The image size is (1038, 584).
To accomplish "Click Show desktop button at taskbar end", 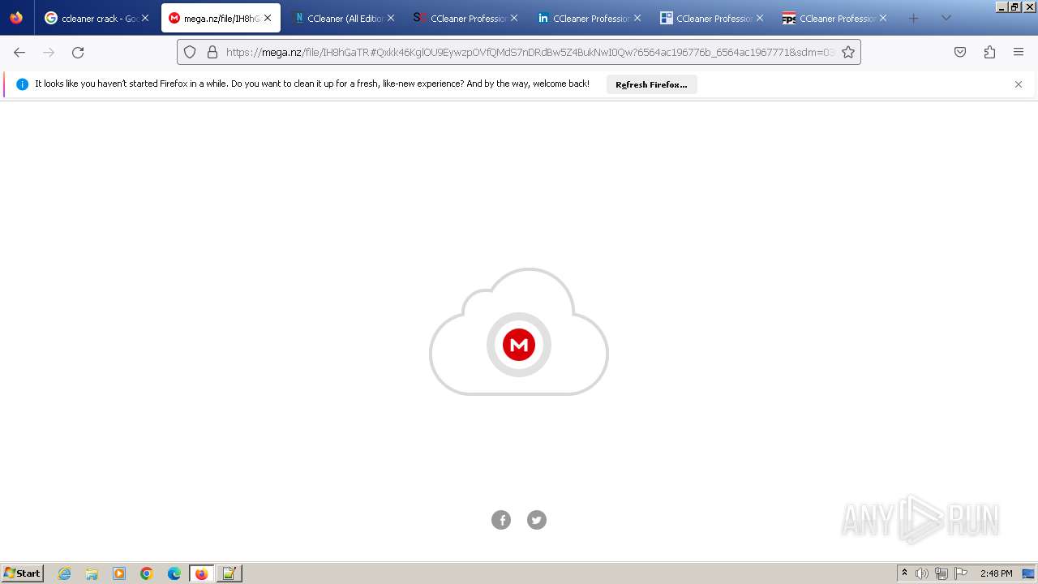I will (x=1029, y=573).
